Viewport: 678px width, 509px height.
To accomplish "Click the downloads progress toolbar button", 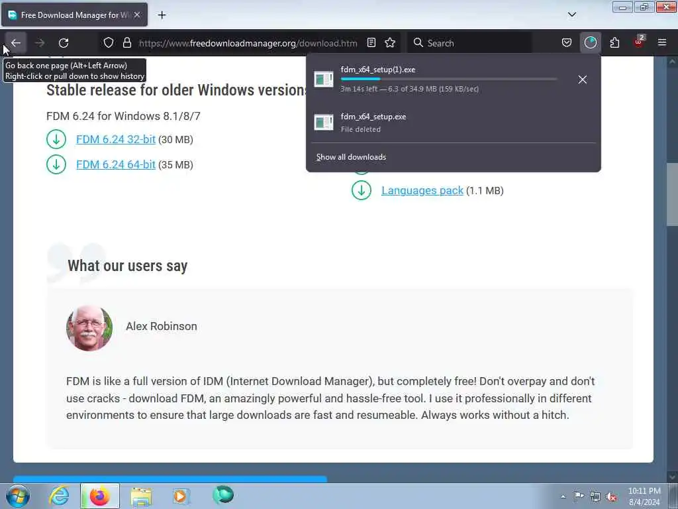I will point(590,43).
